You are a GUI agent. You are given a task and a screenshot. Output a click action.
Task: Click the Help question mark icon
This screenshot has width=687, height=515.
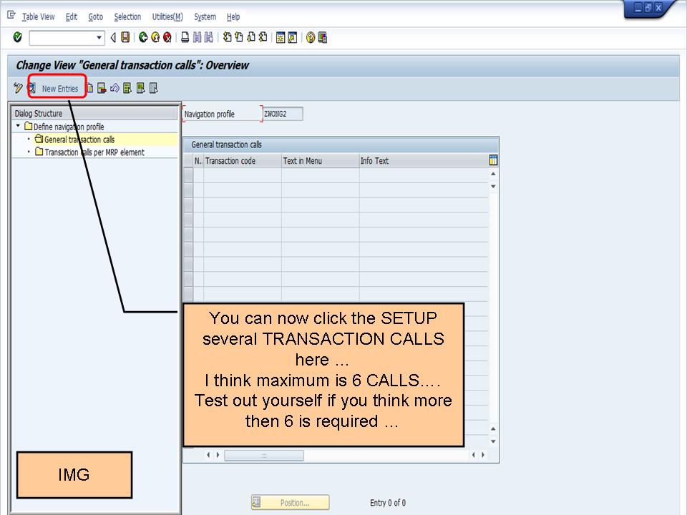click(x=310, y=37)
